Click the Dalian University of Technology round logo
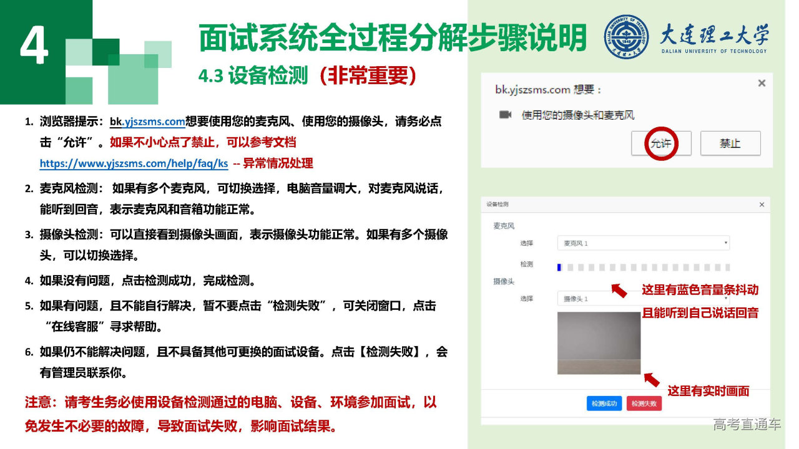The width and height of the screenshot is (799, 449). click(625, 37)
